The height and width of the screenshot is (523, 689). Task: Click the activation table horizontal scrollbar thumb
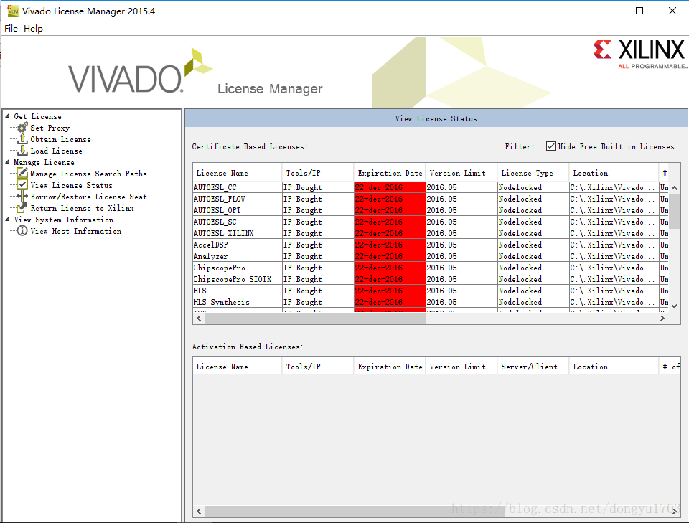click(x=354, y=511)
